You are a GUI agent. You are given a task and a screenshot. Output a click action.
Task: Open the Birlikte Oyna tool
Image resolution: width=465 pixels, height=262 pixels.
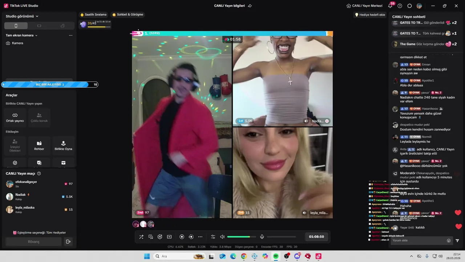[x=63, y=146]
